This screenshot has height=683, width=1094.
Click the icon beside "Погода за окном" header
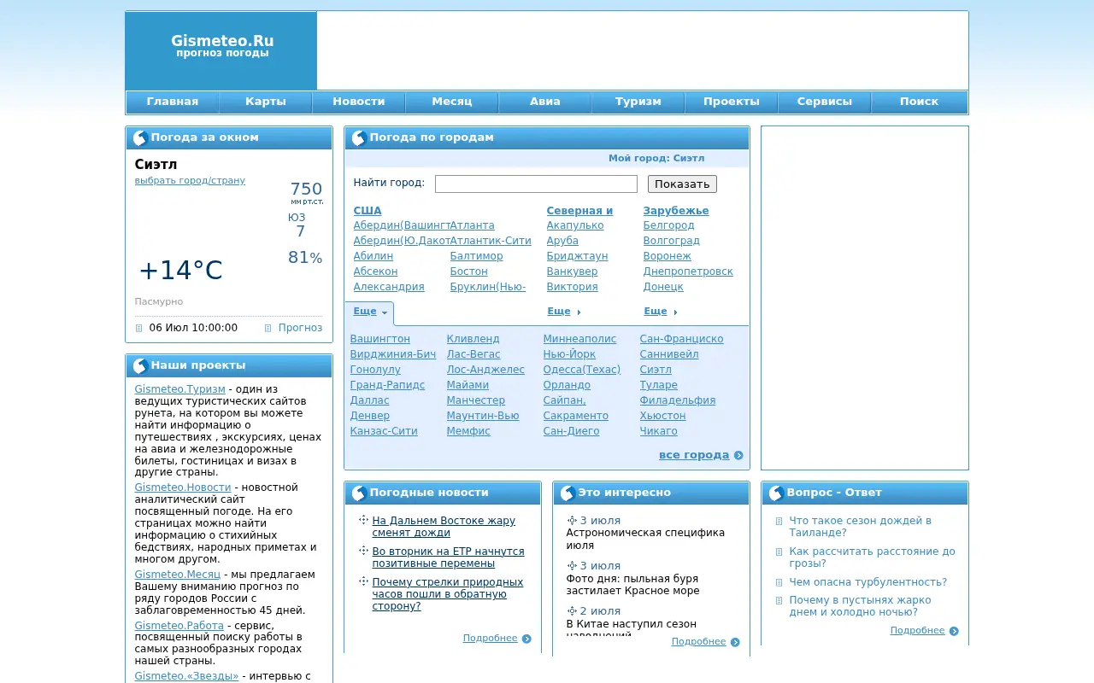point(140,138)
